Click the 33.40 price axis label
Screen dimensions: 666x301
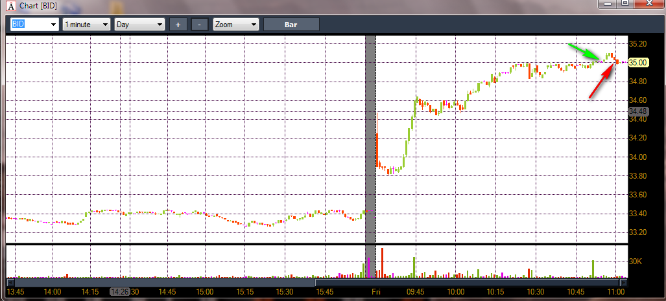click(638, 213)
